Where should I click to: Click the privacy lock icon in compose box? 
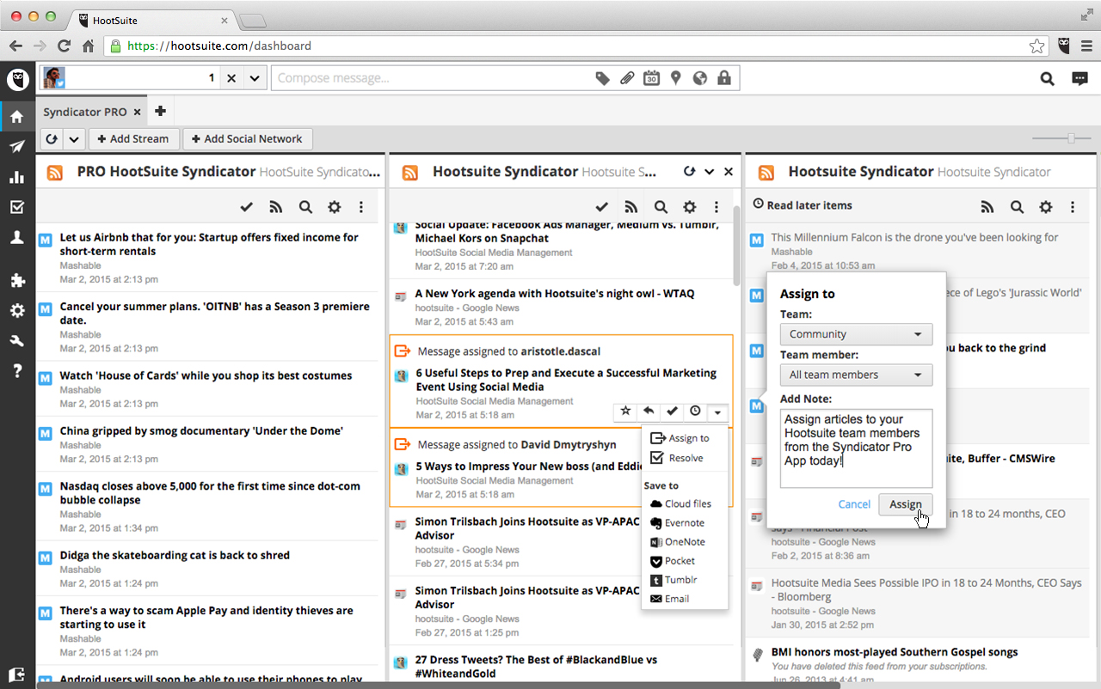[724, 78]
